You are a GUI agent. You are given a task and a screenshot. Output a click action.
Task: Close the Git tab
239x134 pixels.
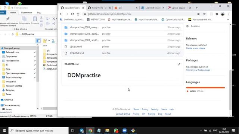137,8
